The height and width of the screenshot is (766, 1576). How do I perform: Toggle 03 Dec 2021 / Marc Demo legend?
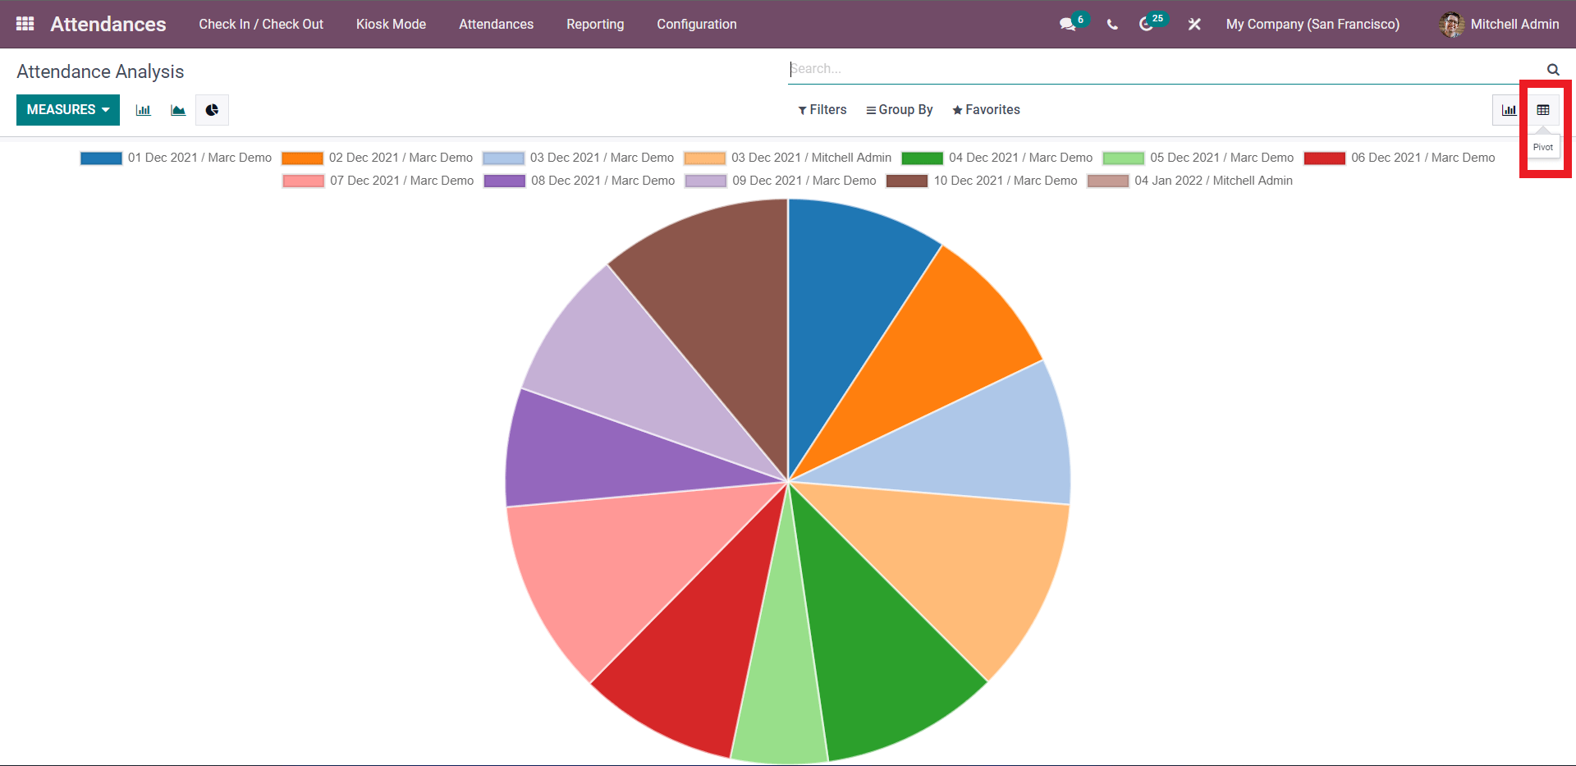click(x=578, y=158)
